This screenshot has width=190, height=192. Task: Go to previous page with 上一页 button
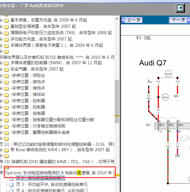(132, 20)
